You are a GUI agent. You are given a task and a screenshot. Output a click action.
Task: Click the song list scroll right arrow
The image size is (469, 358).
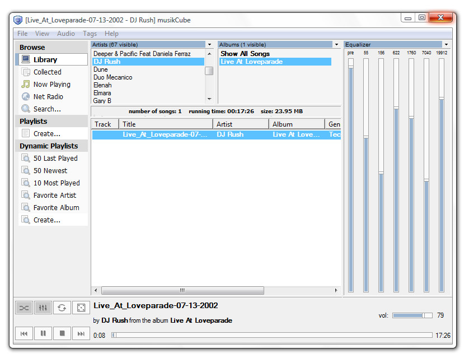(336, 290)
